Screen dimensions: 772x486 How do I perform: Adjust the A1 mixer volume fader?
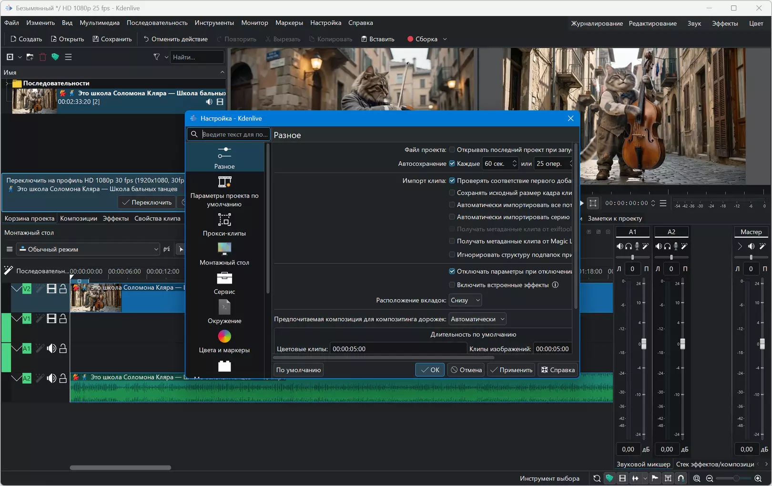[644, 343]
